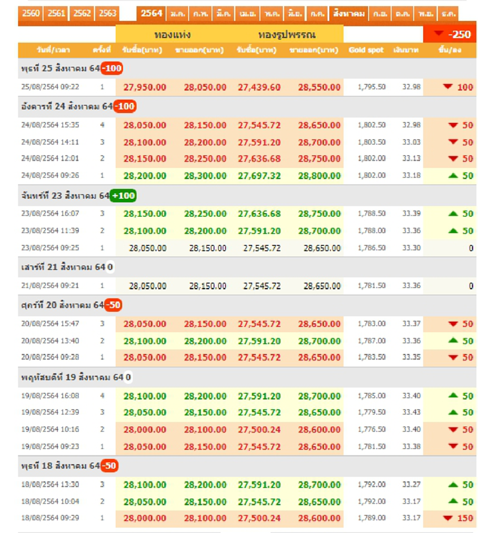492x533 pixels.
Task: Click the 27,439.60 price cell
Action: [259, 87]
